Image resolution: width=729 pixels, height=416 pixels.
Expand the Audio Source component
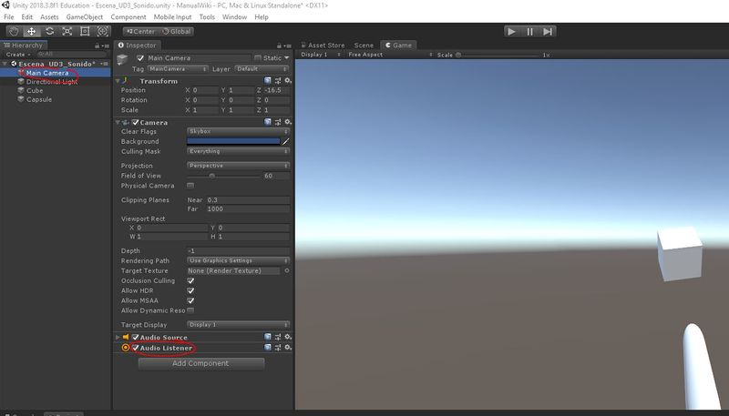[118, 337]
